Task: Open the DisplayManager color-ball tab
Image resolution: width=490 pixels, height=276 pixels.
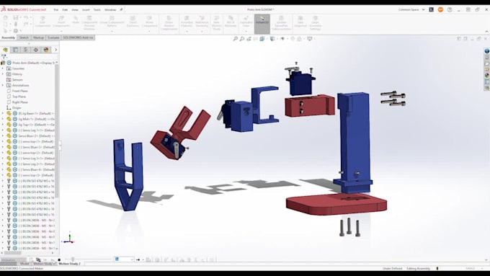Action: pyautogui.click(x=46, y=50)
